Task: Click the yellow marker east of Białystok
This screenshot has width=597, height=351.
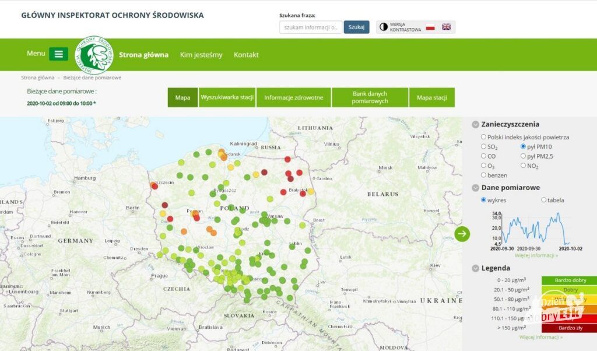Action: coord(311,191)
